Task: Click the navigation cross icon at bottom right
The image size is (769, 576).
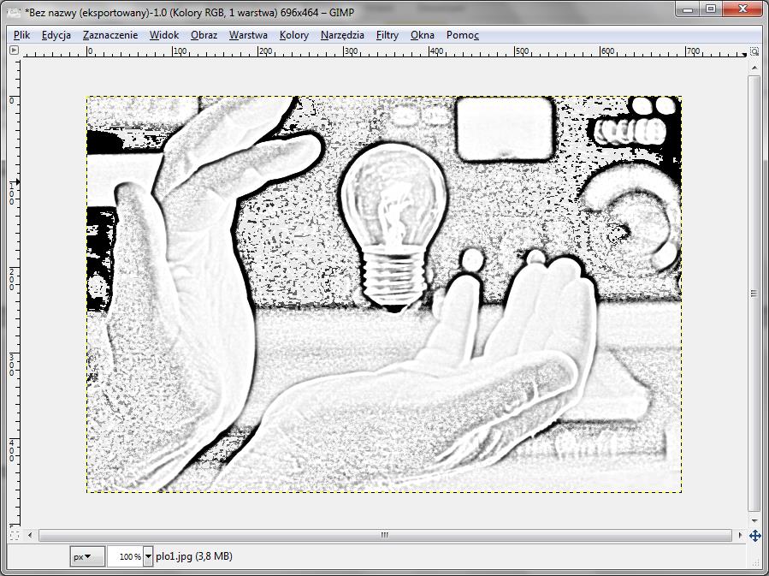Action: [754, 535]
